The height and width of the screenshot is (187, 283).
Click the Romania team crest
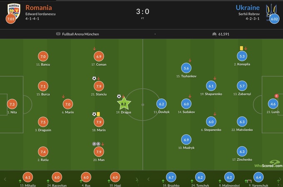[13, 9]
